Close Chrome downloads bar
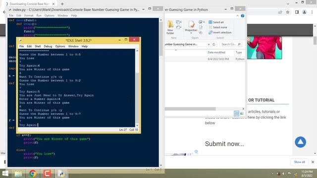 (313, 162)
